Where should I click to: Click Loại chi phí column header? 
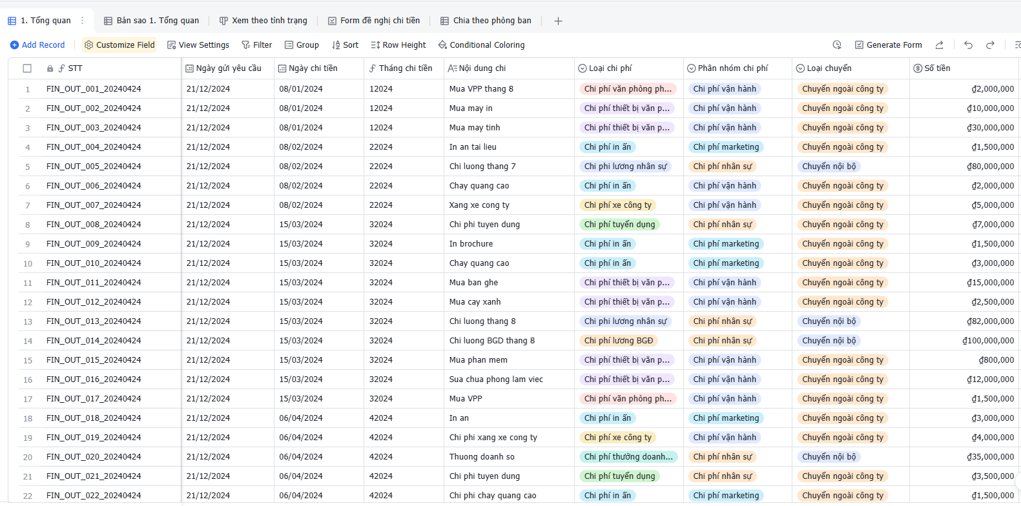(x=629, y=68)
